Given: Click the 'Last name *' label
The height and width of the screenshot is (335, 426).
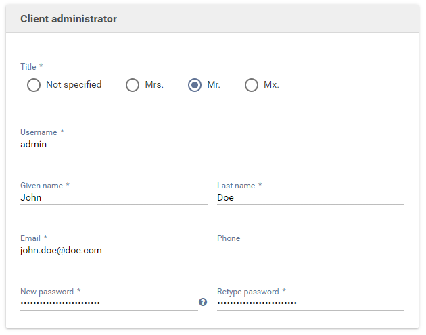Looking at the screenshot, I should tap(239, 185).
